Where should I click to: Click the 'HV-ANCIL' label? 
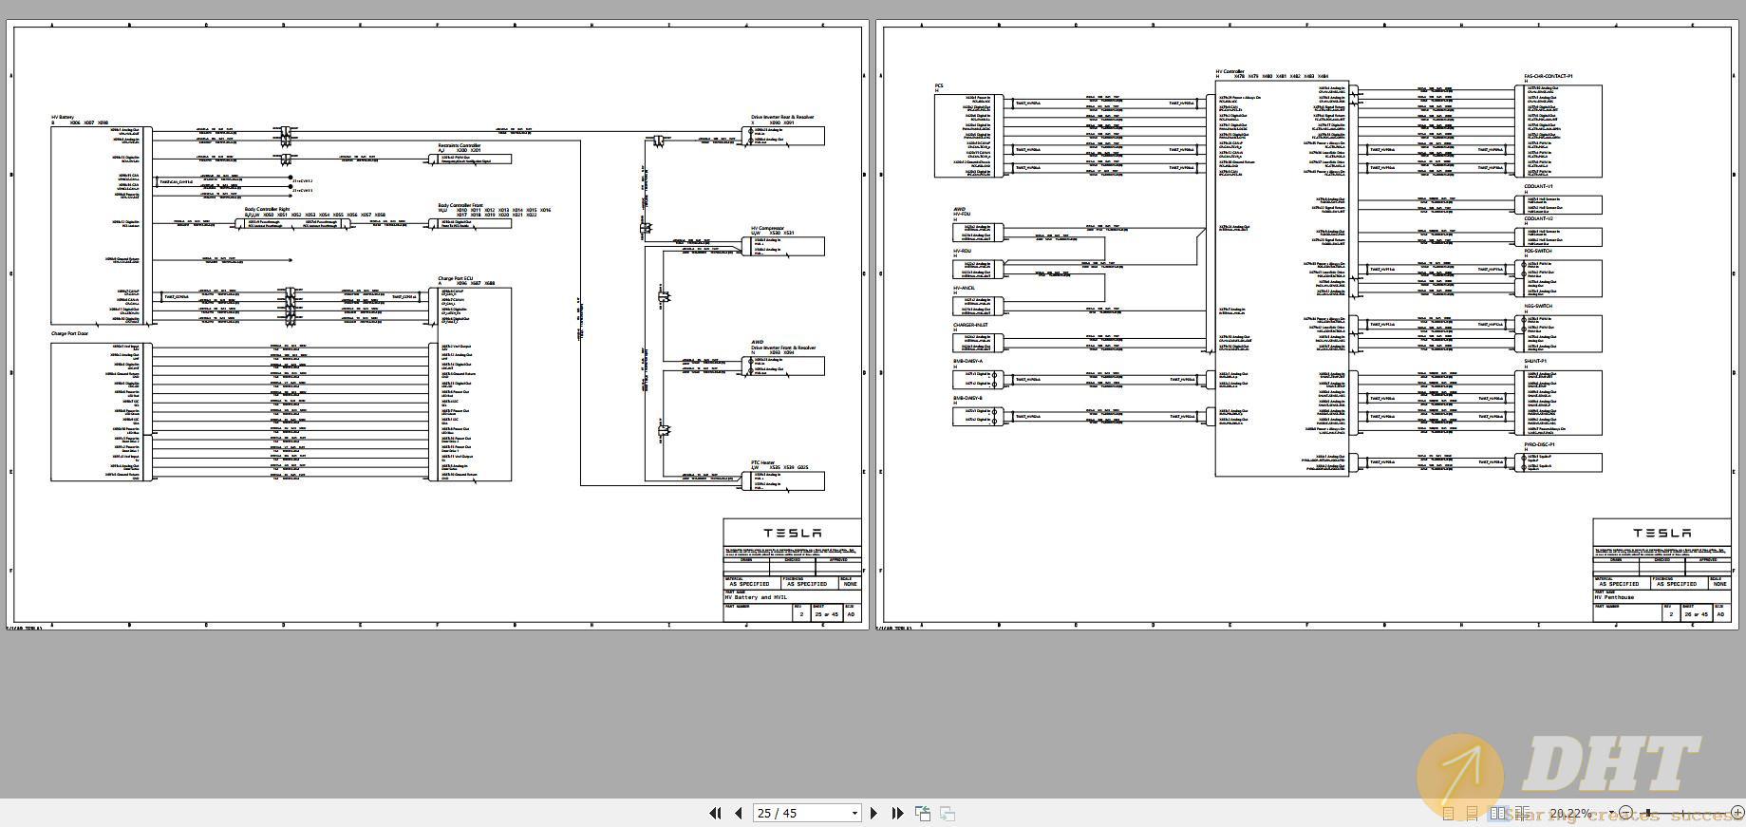point(964,288)
